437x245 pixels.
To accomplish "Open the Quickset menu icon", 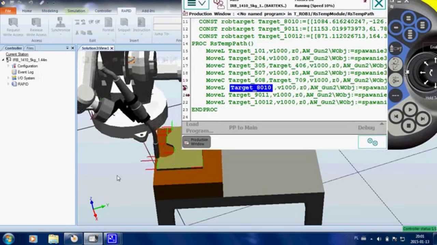I will click(x=372, y=142).
